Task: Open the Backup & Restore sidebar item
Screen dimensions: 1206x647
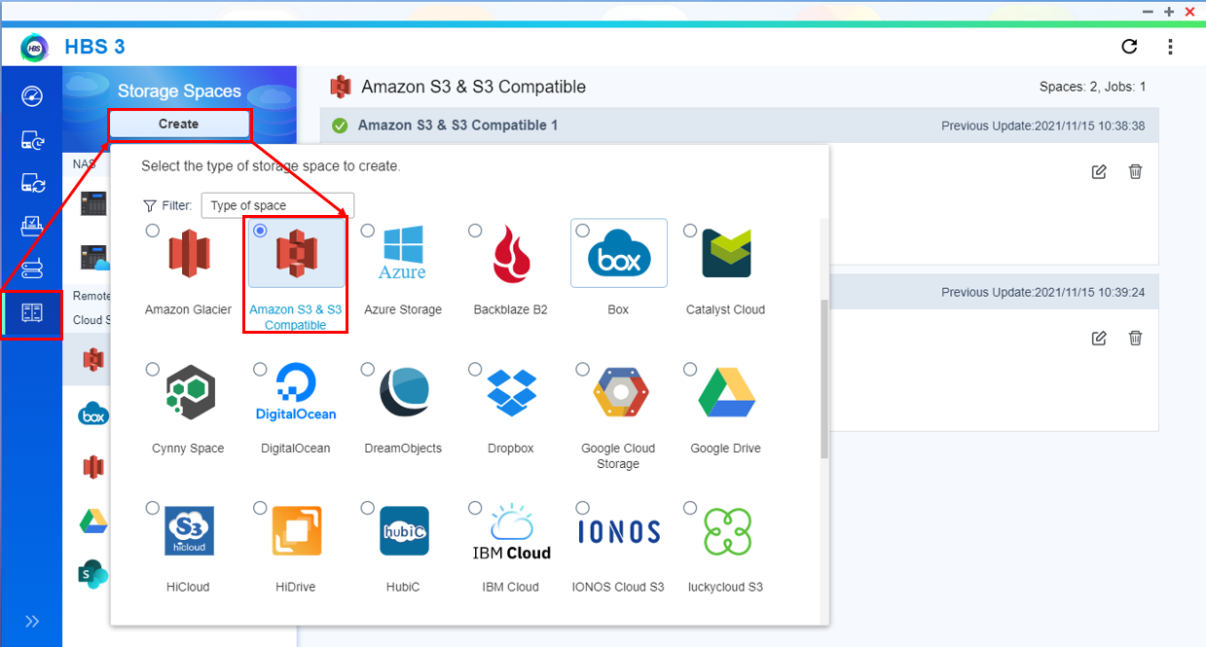Action: click(x=31, y=140)
